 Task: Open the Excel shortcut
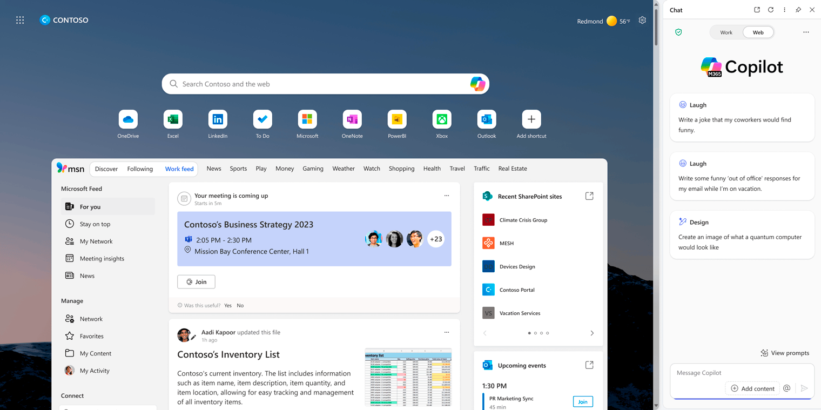173,119
